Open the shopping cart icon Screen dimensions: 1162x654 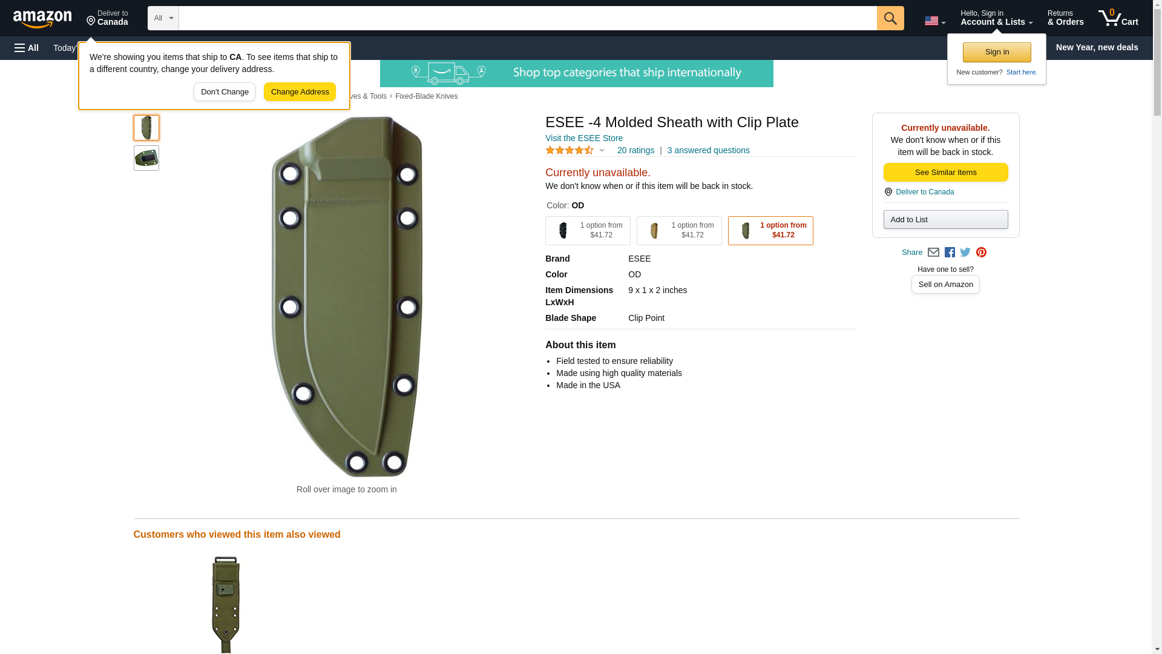click(x=1118, y=18)
